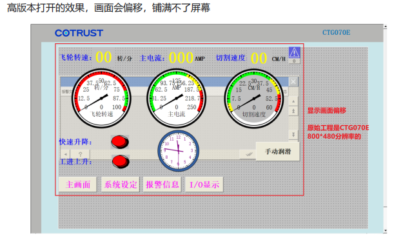The height and width of the screenshot is (240, 394).
Task: Click the page-up double arrow button in alarm window
Action: [293, 111]
